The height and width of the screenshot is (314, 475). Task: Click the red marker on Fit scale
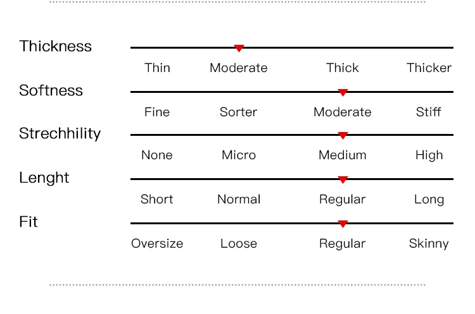click(x=343, y=224)
